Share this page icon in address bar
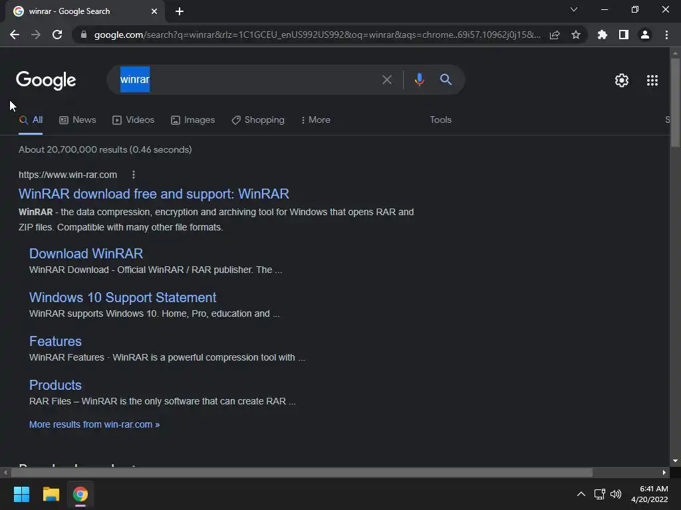The image size is (681, 510). (x=555, y=35)
